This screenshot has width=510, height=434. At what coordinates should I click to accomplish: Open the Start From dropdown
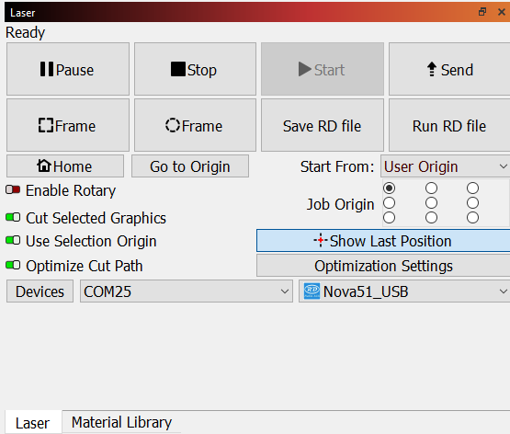pos(446,166)
